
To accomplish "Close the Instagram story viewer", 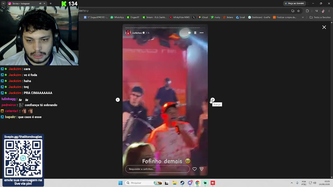I will click(324, 27).
